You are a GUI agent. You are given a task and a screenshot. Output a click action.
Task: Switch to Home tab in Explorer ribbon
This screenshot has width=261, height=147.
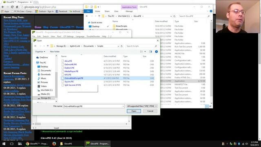point(97,11)
